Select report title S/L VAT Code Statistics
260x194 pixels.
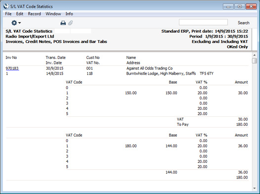coord(29,31)
